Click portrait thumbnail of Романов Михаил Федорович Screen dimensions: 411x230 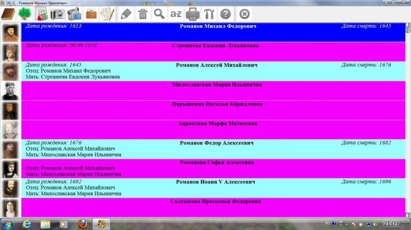pos(10,32)
